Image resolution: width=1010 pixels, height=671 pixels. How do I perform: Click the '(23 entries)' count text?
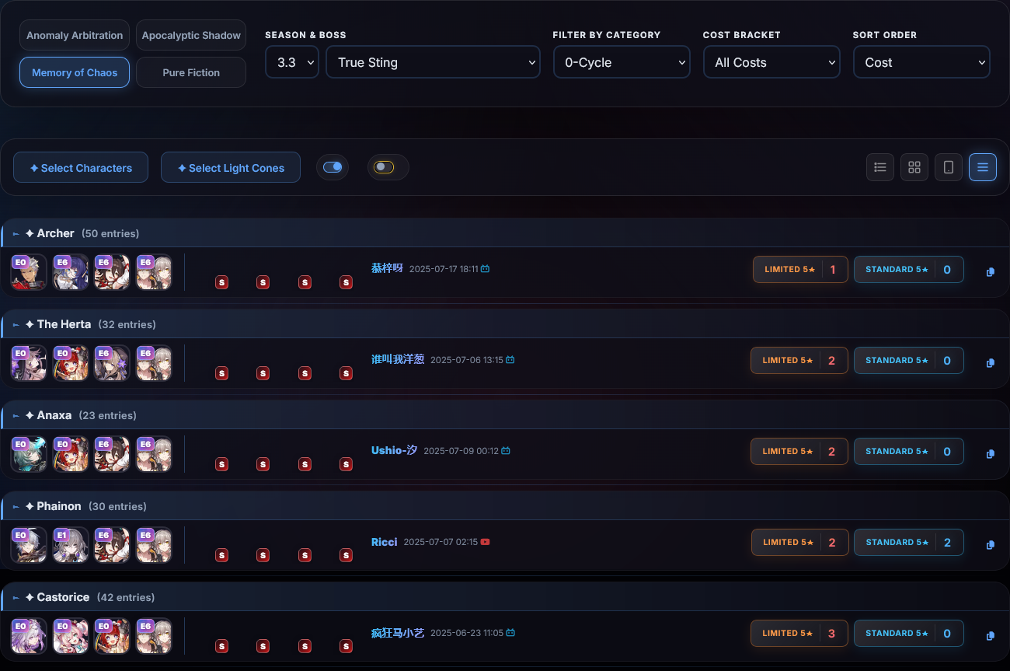(x=107, y=415)
